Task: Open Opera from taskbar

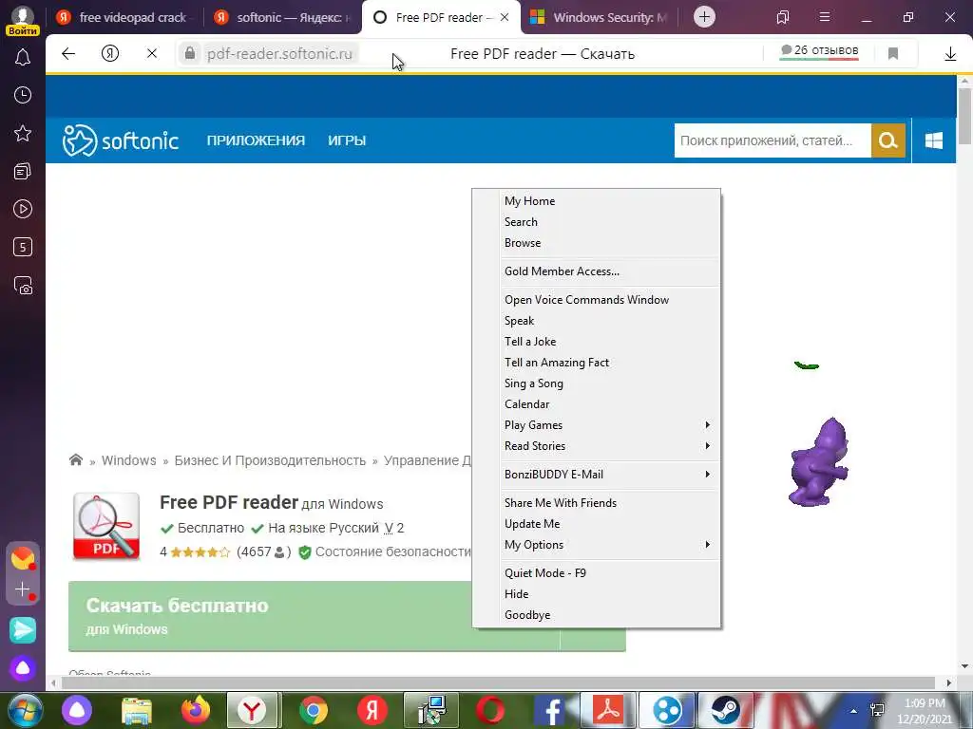Action: tap(490, 710)
